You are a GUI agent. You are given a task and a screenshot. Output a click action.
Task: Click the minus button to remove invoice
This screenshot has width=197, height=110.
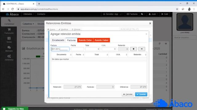pos(142,49)
